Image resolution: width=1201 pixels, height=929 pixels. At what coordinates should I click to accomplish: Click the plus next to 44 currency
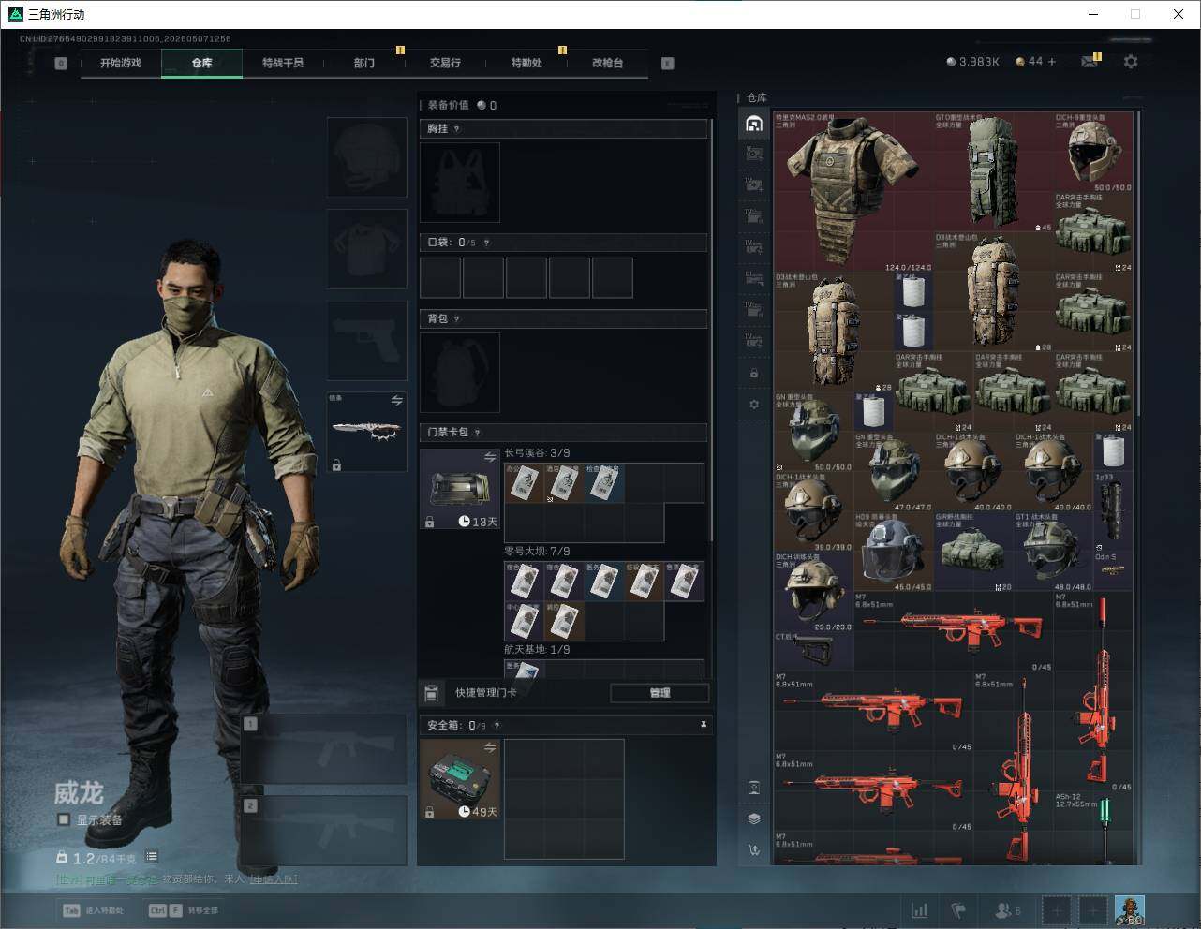click(1052, 62)
